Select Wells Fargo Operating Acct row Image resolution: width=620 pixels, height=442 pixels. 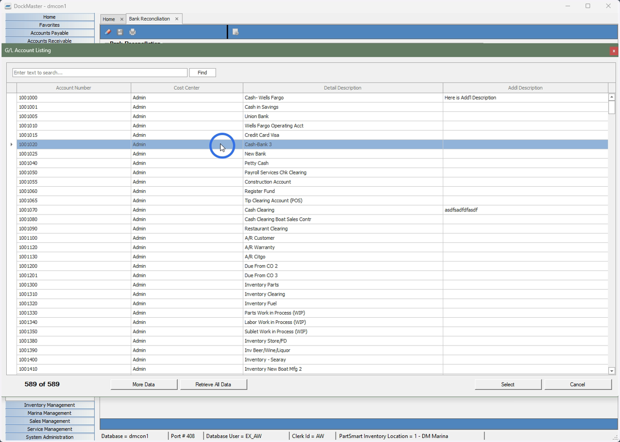[x=312, y=126]
